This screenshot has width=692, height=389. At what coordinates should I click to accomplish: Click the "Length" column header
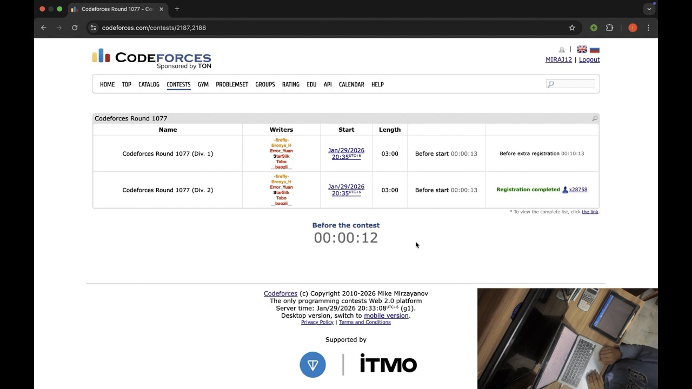tap(390, 130)
